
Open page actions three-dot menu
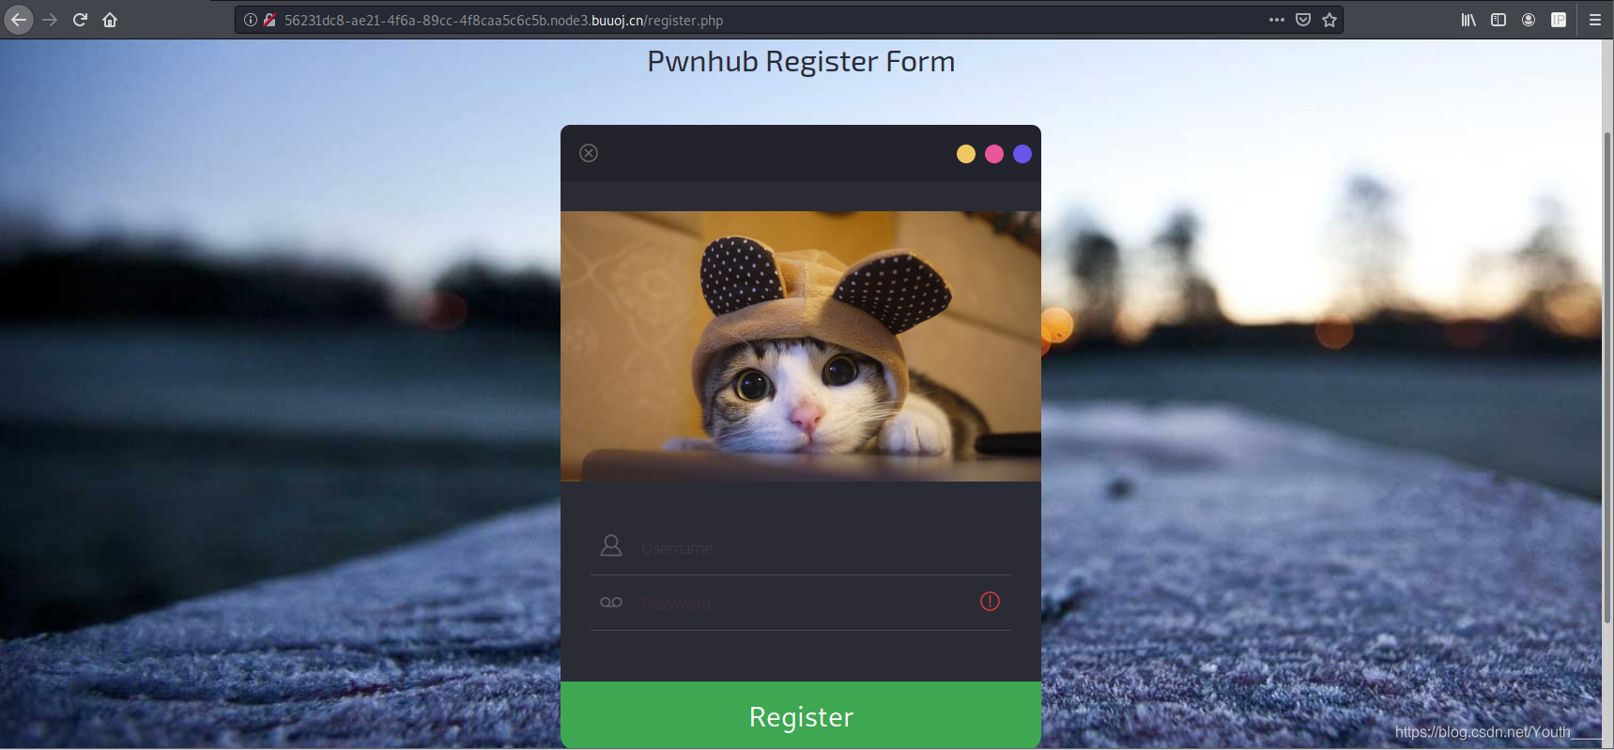(x=1277, y=20)
